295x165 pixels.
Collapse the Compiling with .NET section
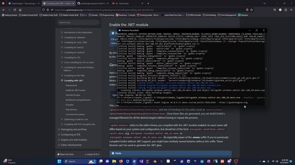click(62, 81)
